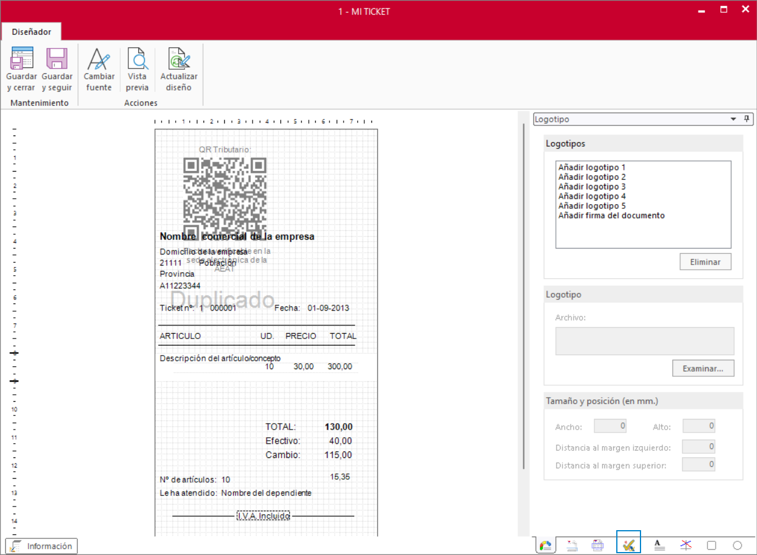Click Distancia al margen izquierdo field
Screen dimensions: 757x555
point(698,447)
